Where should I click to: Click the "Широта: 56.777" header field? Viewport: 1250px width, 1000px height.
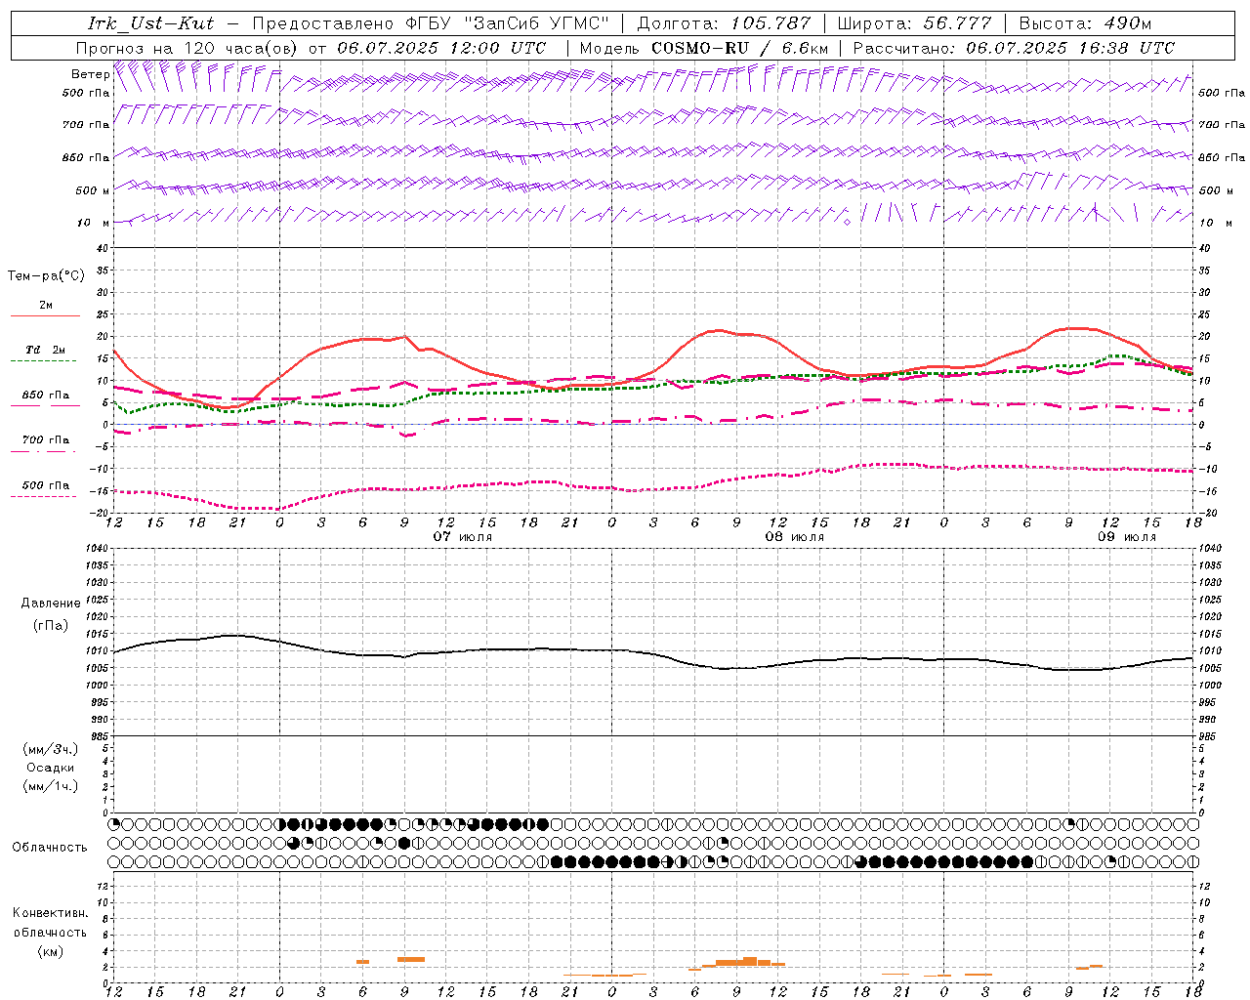pos(915,23)
